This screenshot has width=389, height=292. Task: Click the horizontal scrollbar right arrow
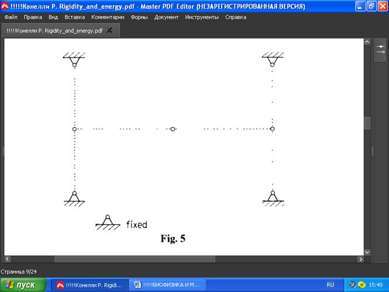(x=360, y=259)
